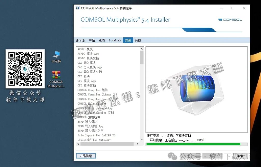Select the 安装 tab
The image size is (261, 167).
click(x=128, y=40)
